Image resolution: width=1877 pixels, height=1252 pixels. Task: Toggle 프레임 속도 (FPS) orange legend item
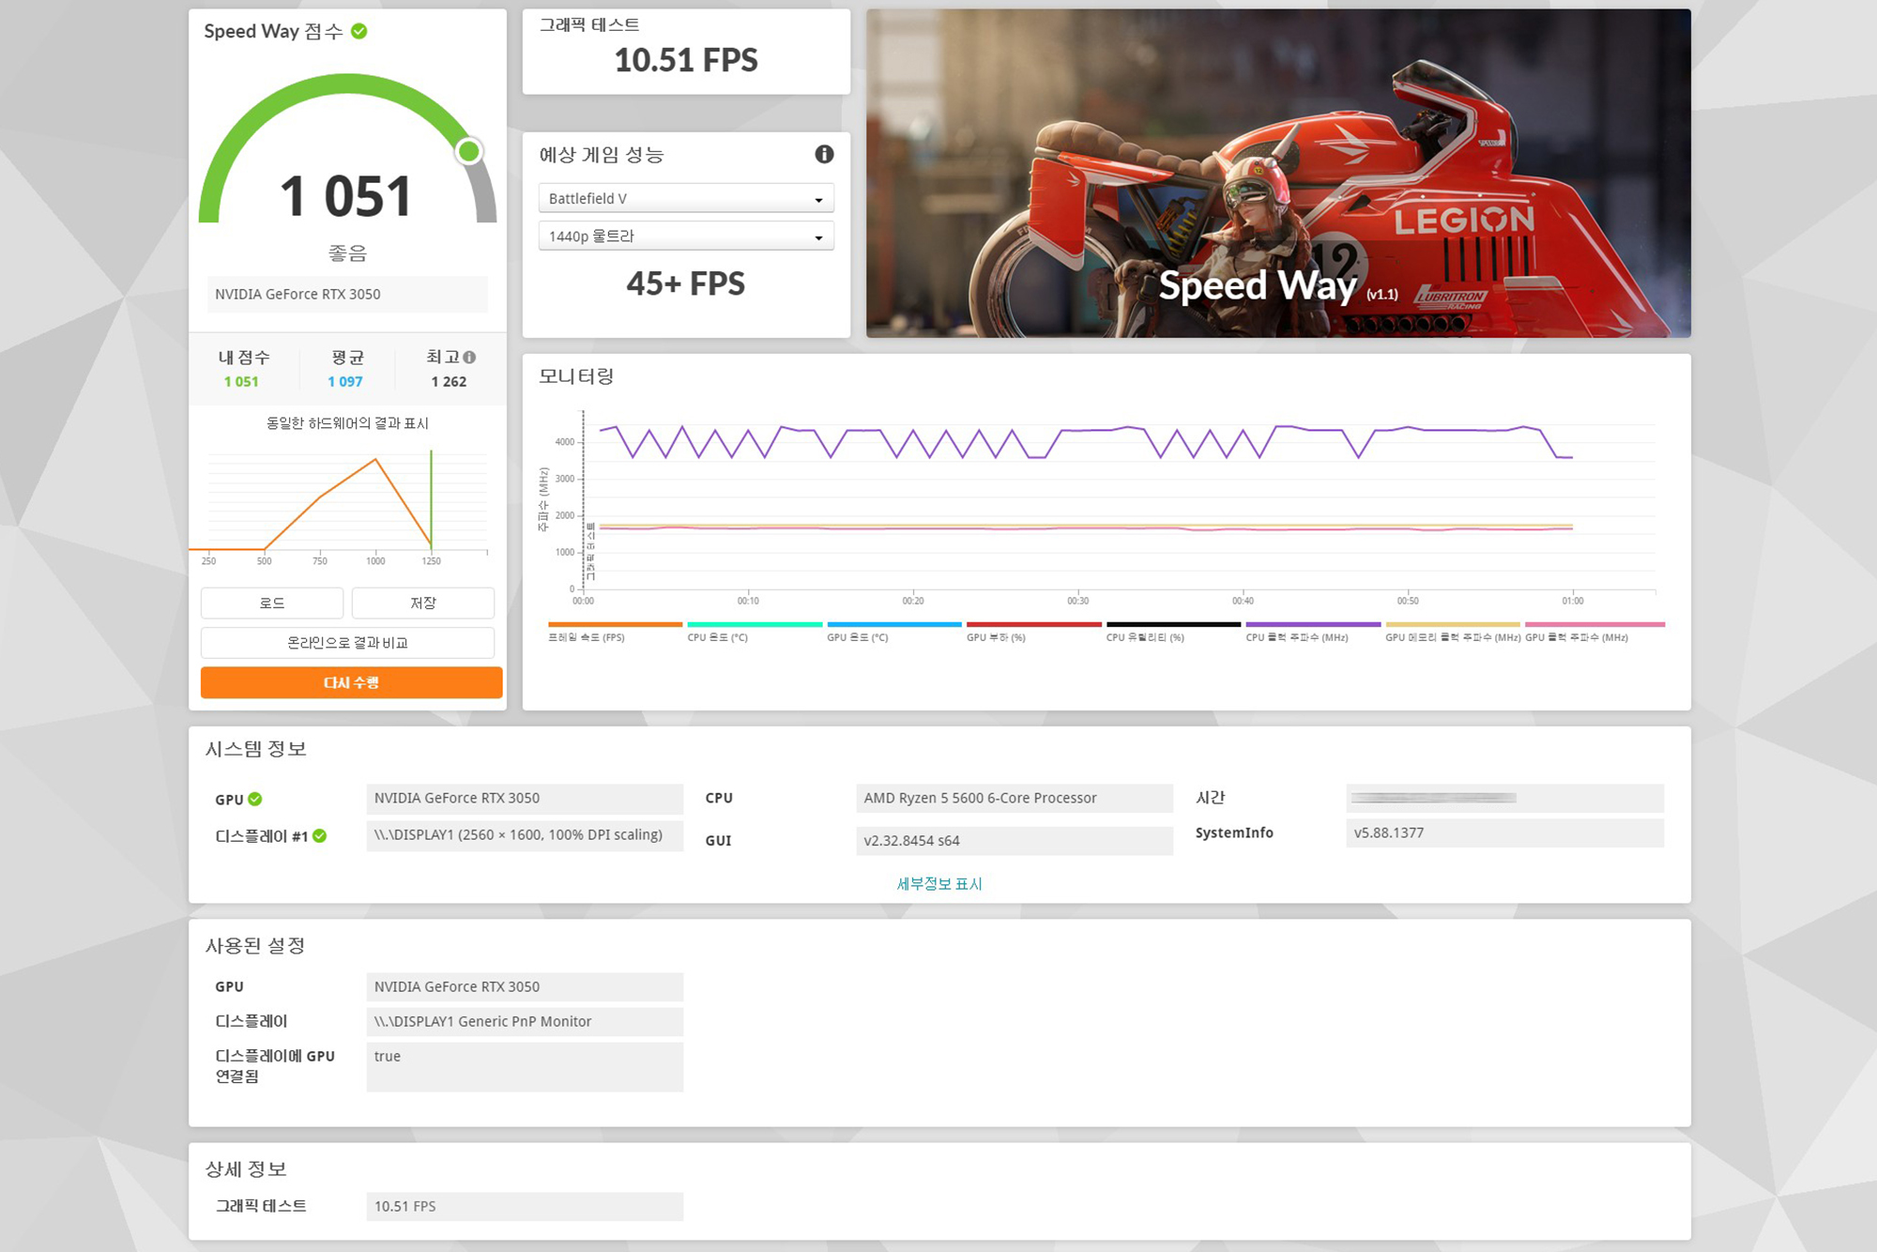pos(588,636)
